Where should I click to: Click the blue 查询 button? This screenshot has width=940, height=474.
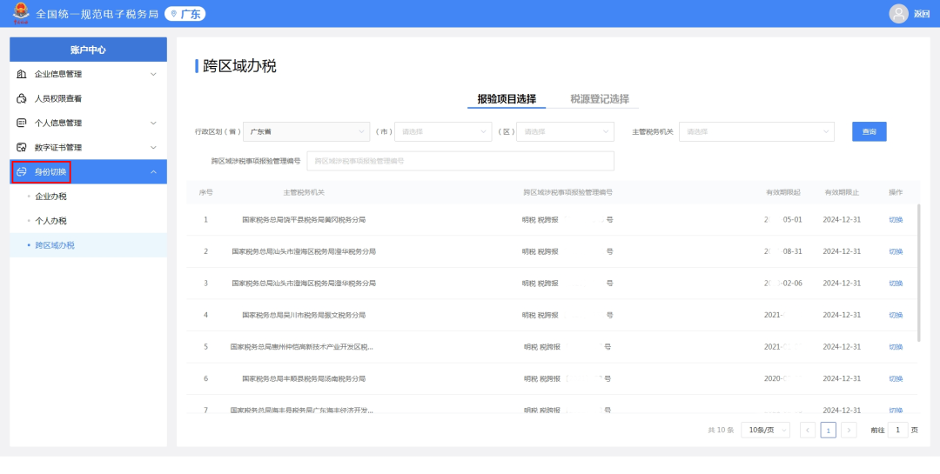869,132
